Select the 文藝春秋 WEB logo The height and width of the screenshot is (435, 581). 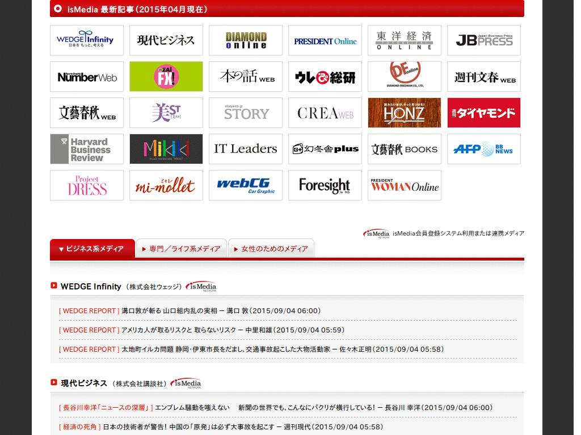coord(87,113)
